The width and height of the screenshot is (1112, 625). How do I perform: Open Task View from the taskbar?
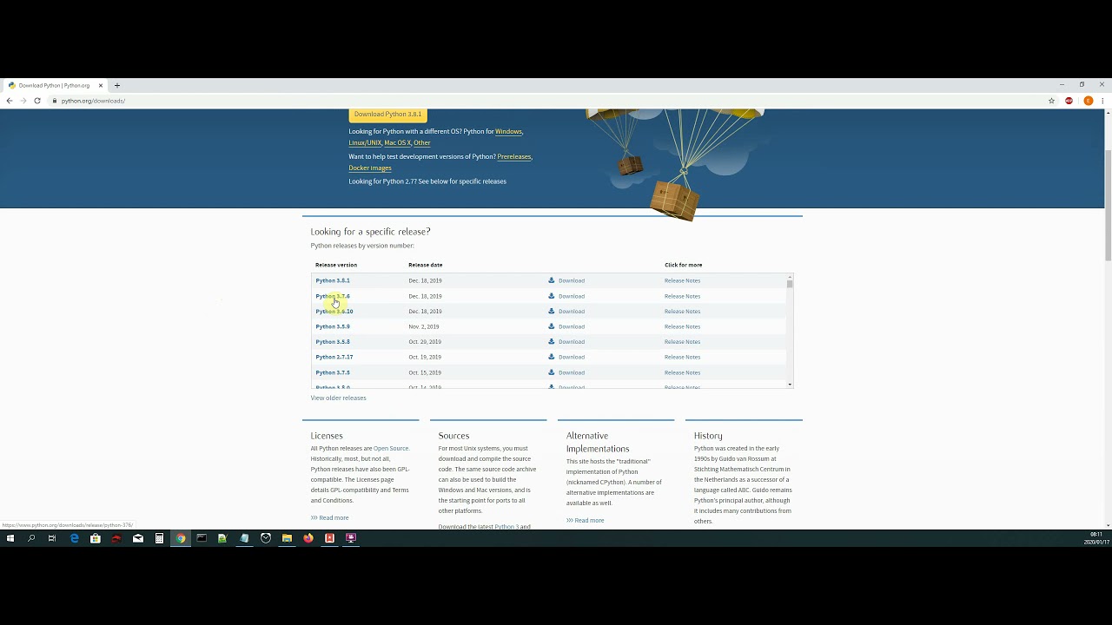coord(52,538)
